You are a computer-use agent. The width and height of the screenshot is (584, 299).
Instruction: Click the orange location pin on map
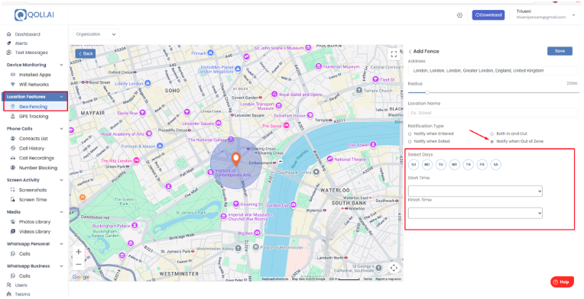235,159
